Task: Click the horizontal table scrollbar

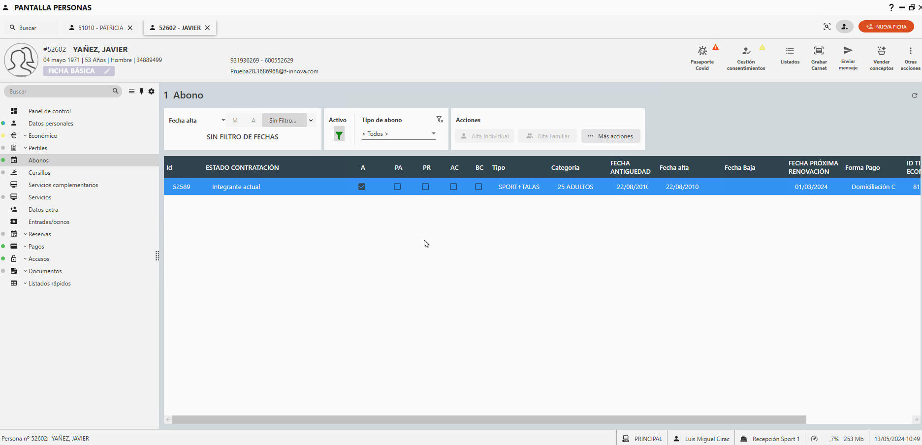Action: pyautogui.click(x=489, y=419)
